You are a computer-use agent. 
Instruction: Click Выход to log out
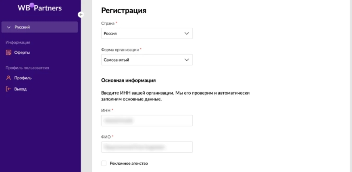pos(21,89)
